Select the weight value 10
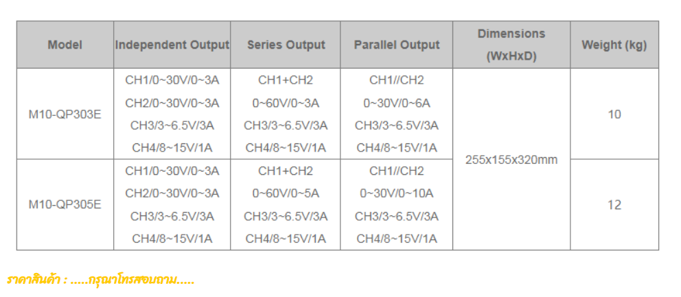The image size is (681, 297). tap(614, 114)
